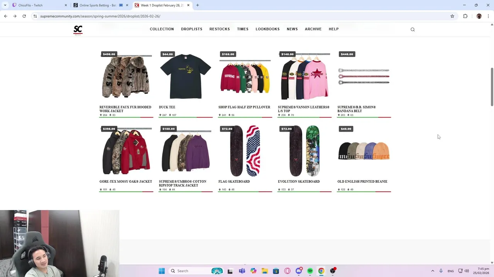This screenshot has width=494, height=277.
Task: Open the site search magnifier icon
Action: click(413, 29)
